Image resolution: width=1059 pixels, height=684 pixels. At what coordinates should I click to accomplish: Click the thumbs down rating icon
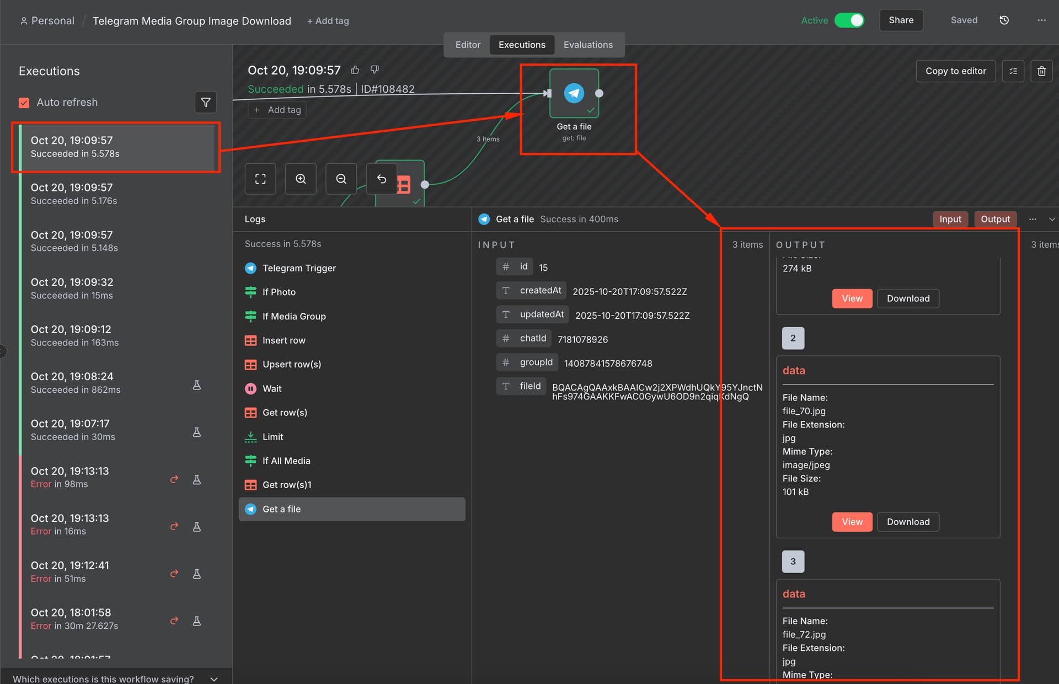[x=375, y=70]
